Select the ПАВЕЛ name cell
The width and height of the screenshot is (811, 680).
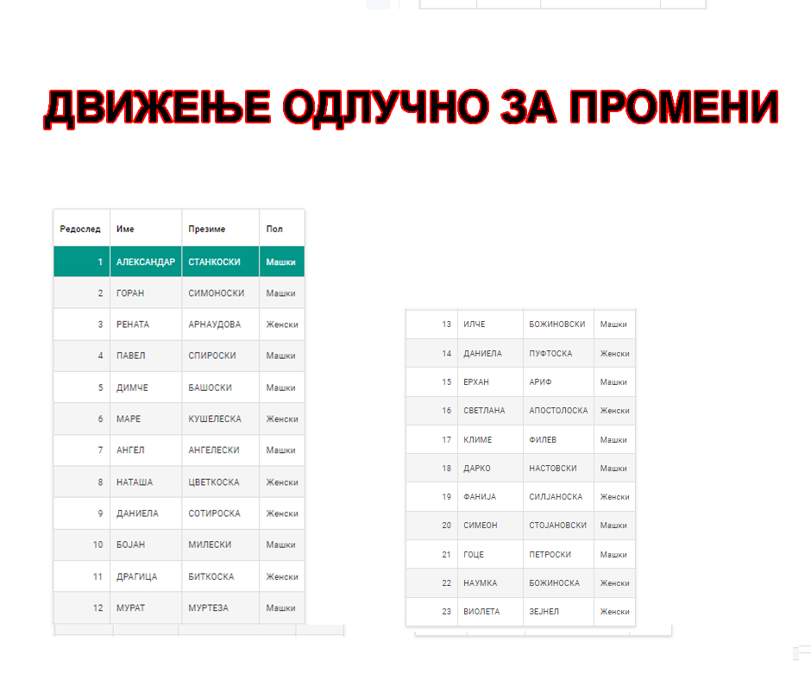tap(130, 356)
